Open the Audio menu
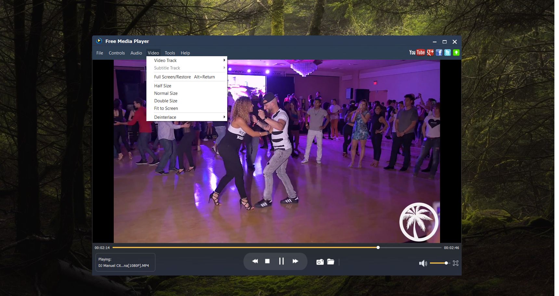This screenshot has width=559, height=296. point(136,53)
